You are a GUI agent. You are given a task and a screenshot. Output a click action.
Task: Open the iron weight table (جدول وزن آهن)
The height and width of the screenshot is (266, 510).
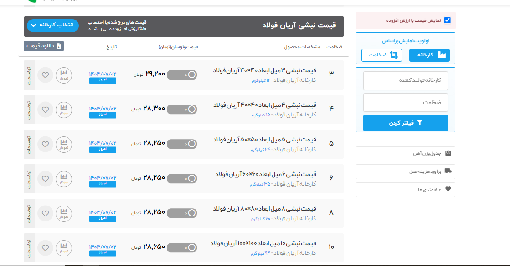tap(405, 154)
